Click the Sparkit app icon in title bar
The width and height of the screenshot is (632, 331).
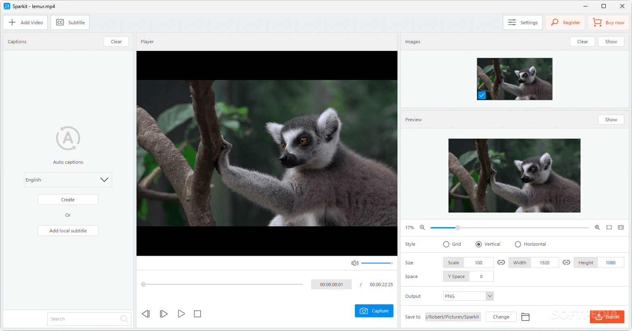(x=7, y=6)
